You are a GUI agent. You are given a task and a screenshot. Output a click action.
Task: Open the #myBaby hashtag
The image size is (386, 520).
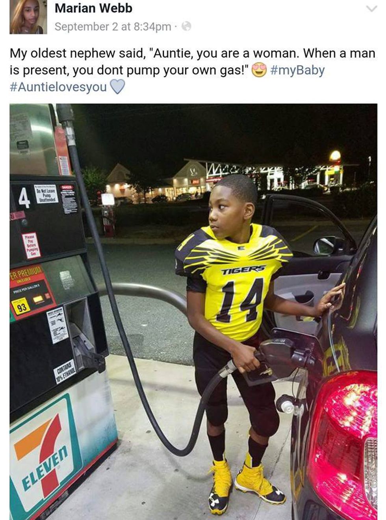point(298,70)
